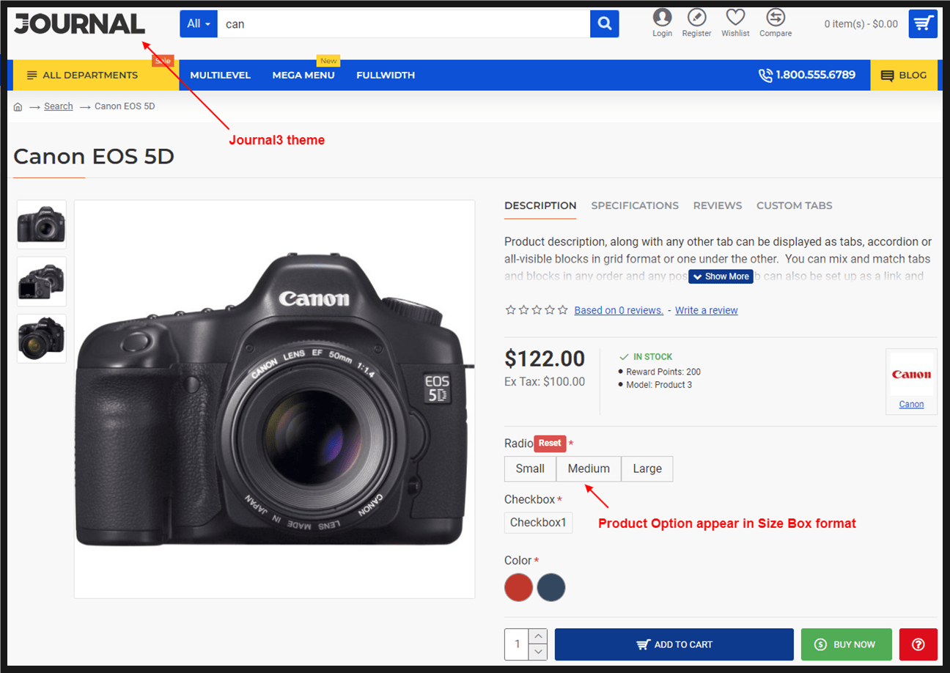This screenshot has height=673, width=950.
Task: Open the shopping cart icon
Action: coord(922,23)
